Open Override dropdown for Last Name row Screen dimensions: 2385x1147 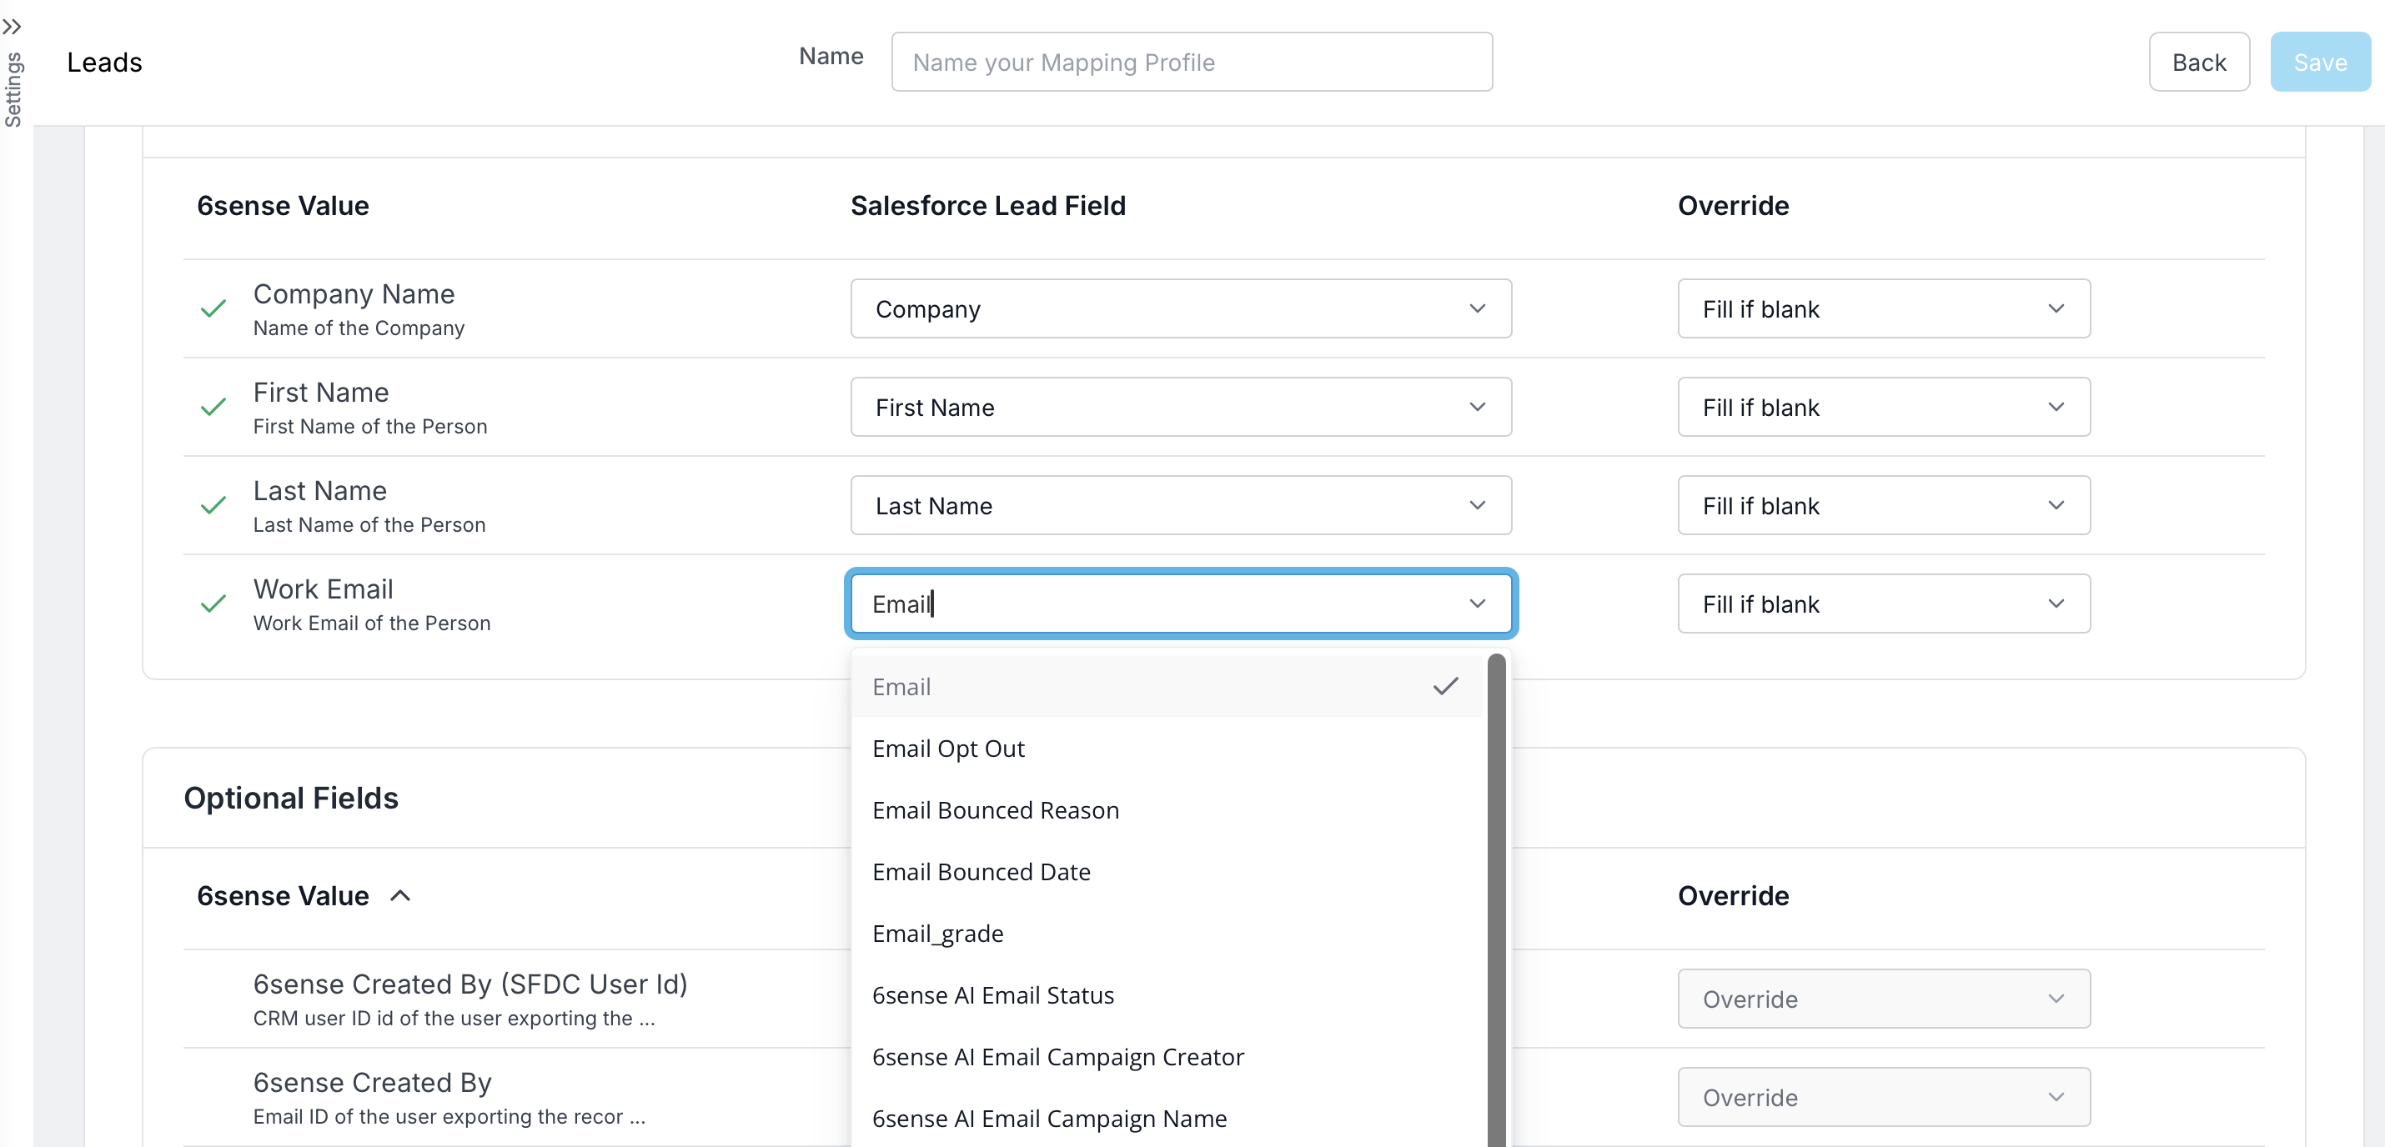click(1883, 504)
